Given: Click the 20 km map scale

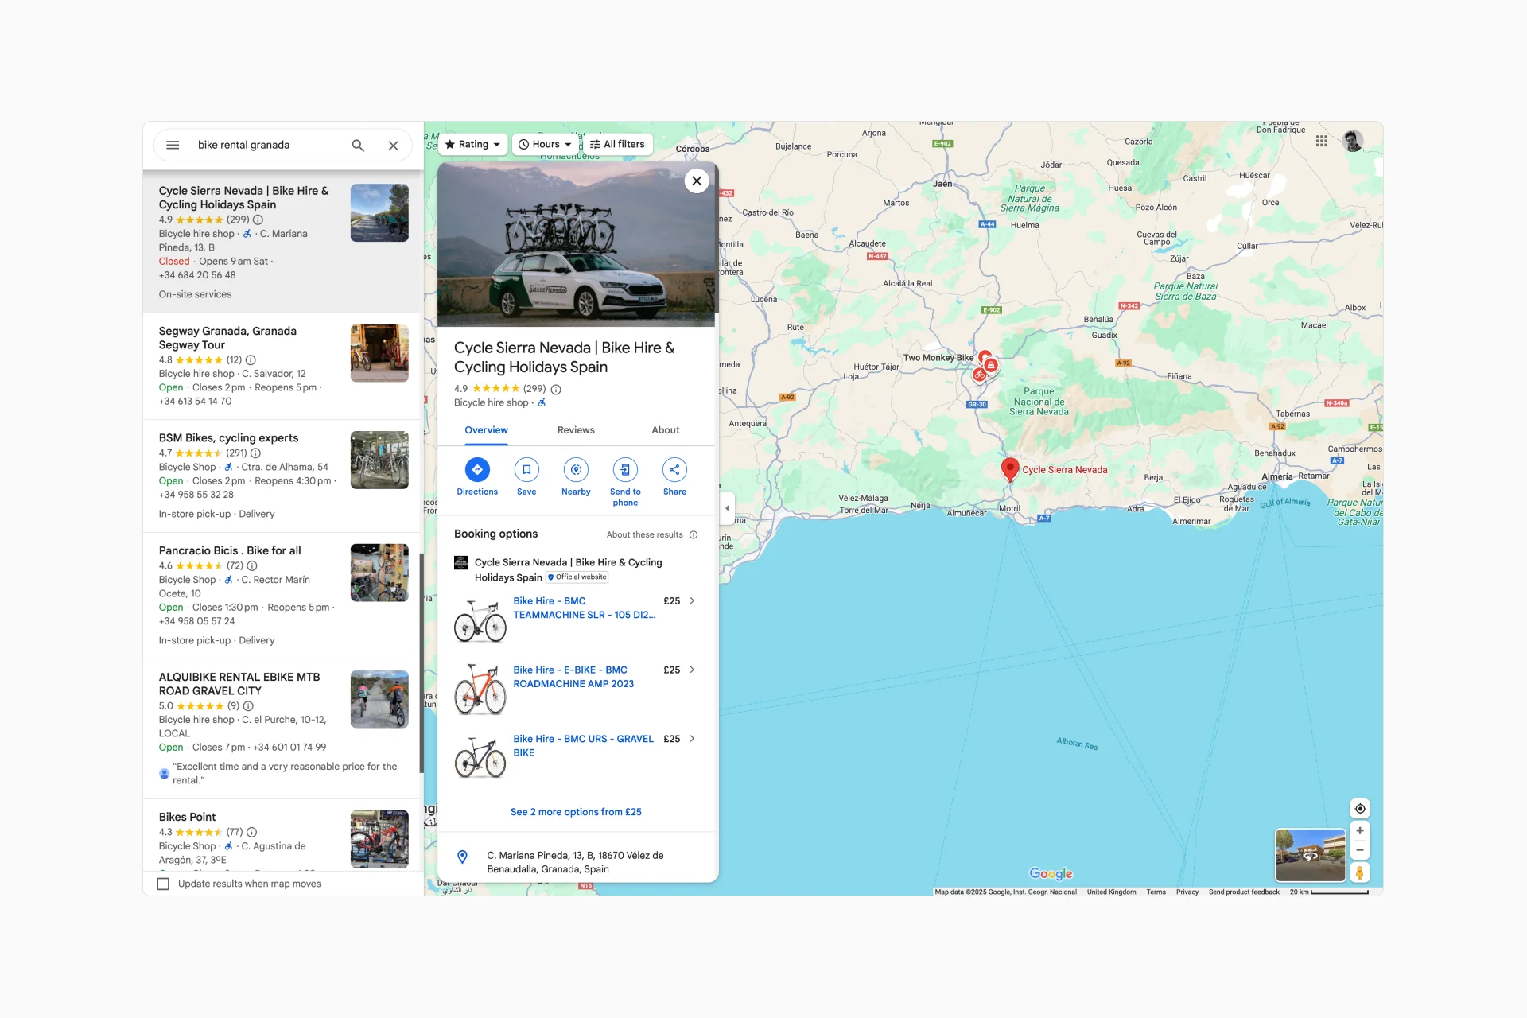Looking at the screenshot, I should coord(1329,892).
